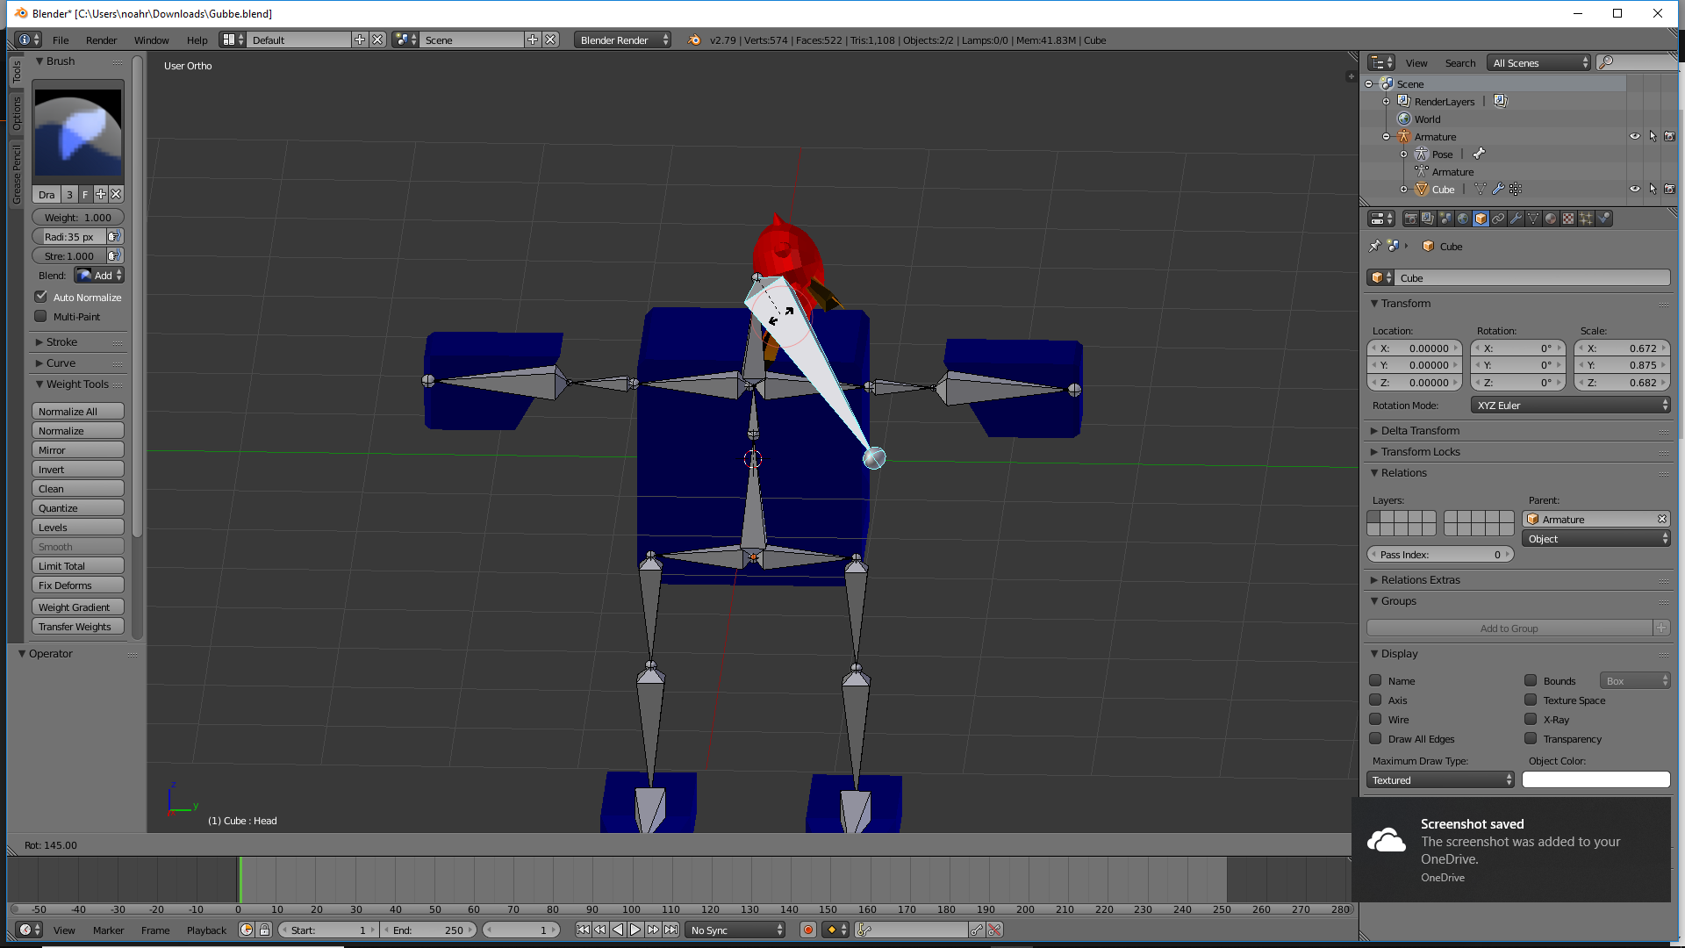Click the Blender logo icon in info header
1685x948 pixels.
694,39
